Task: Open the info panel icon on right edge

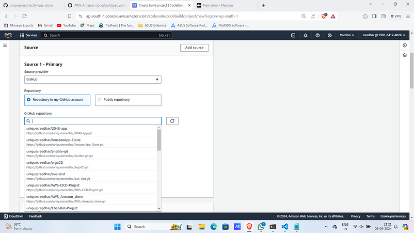Action: [x=405, y=45]
